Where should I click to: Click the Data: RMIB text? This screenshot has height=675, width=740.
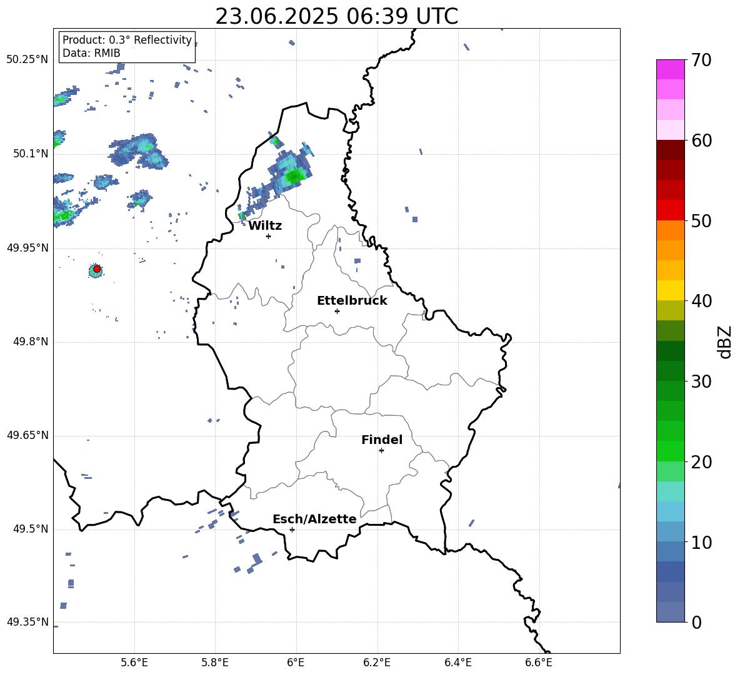click(x=91, y=53)
